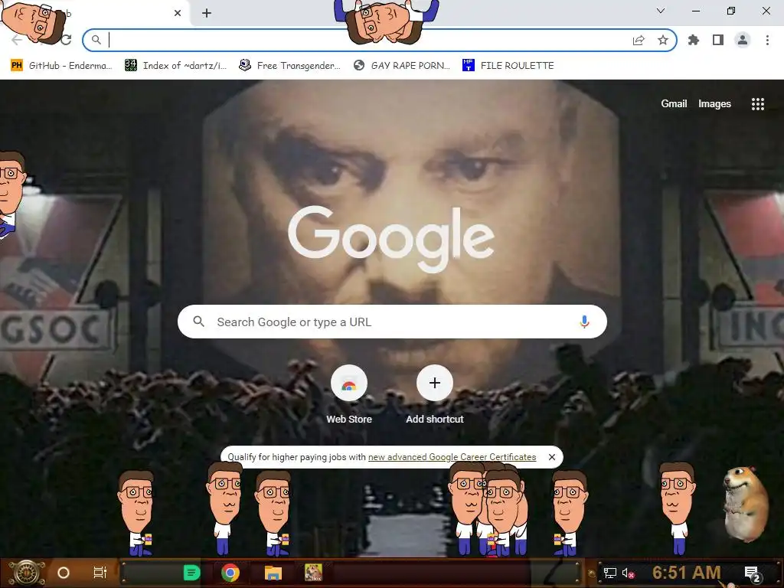The image size is (784, 588).
Task: Bookmark this tab with the star
Action: (663, 40)
